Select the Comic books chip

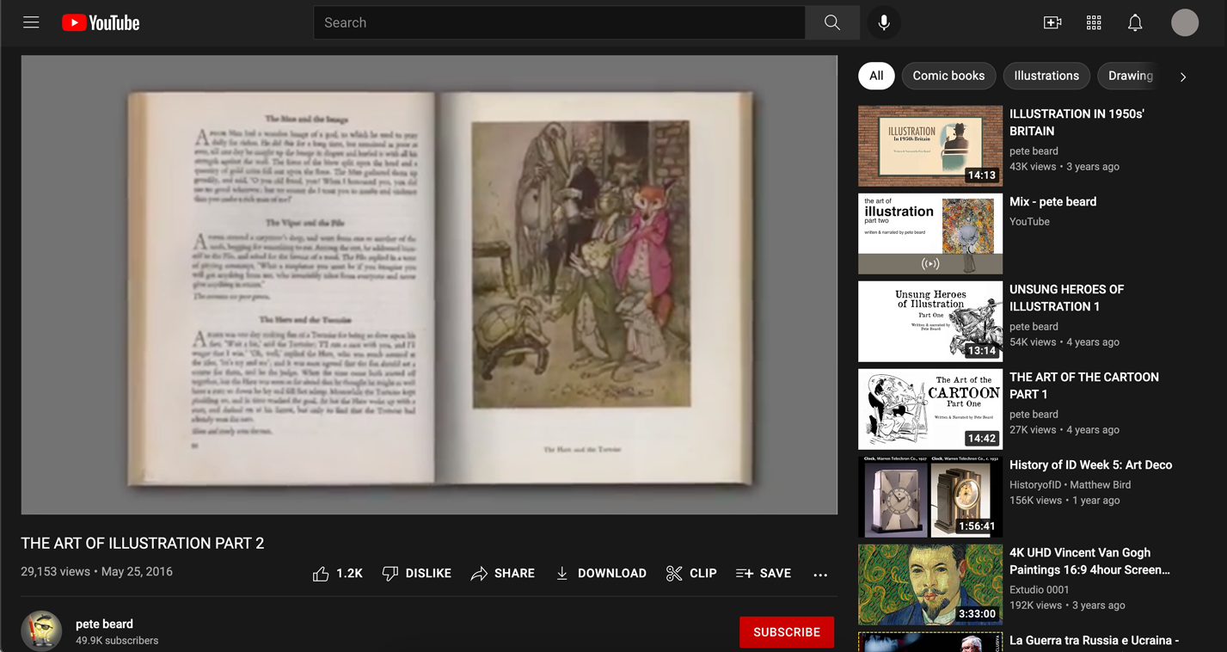[x=948, y=76]
